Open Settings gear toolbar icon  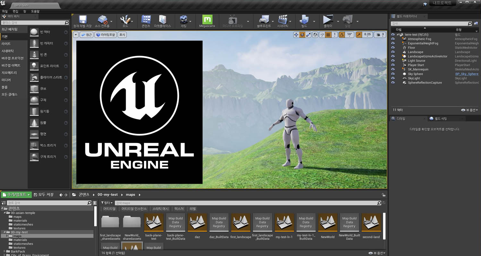coord(184,21)
